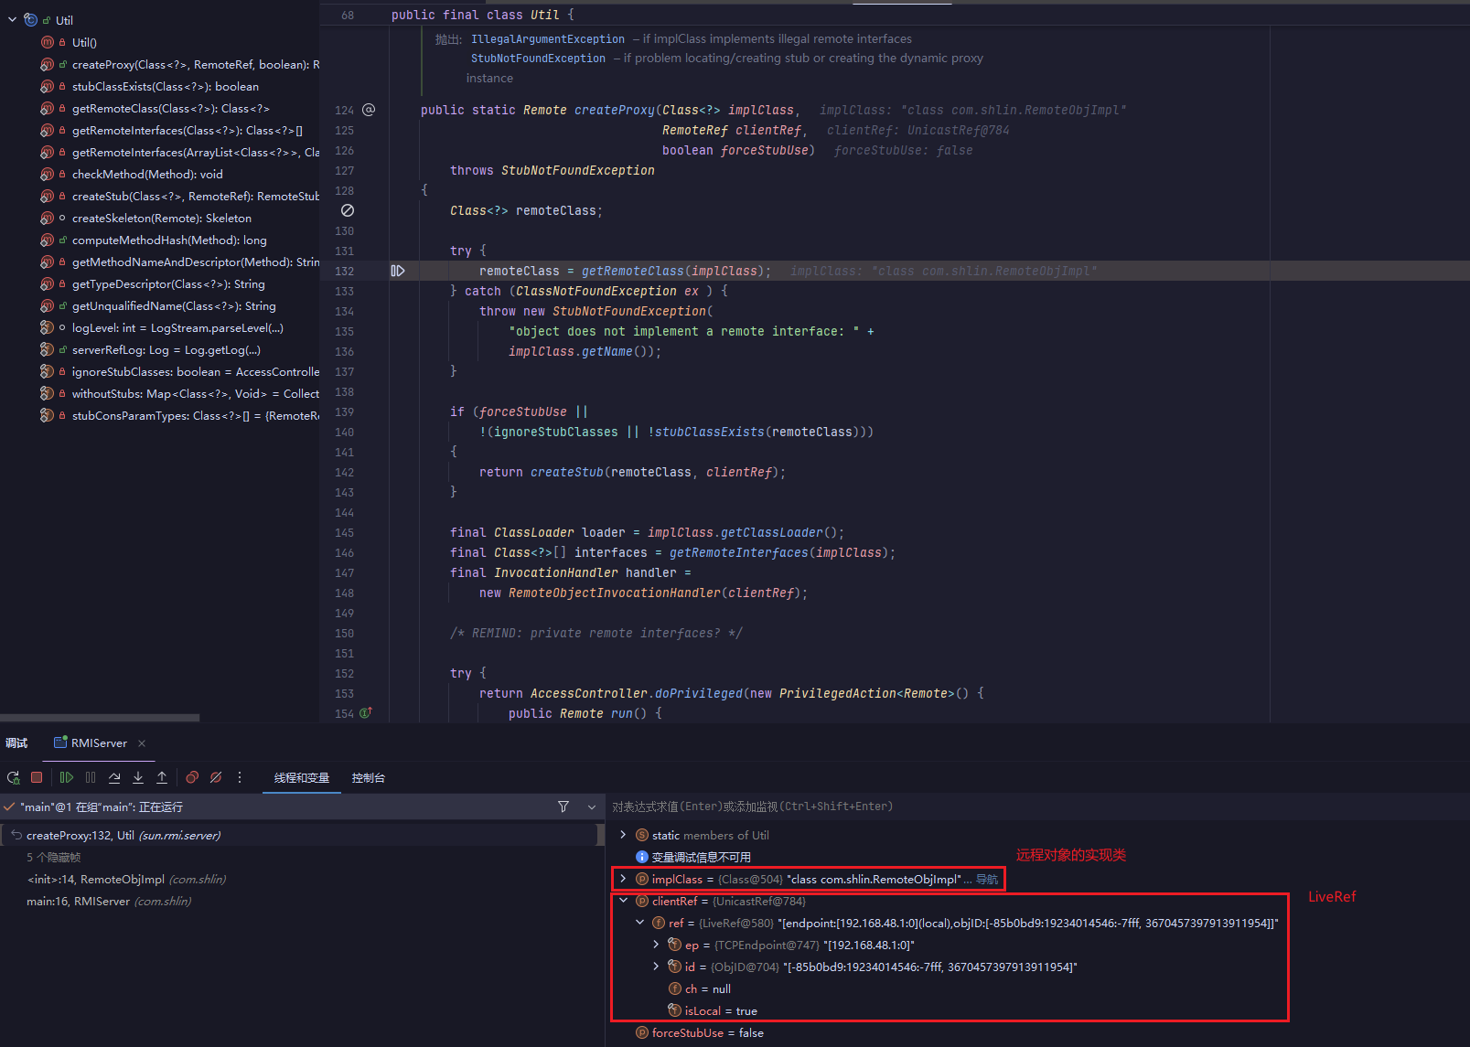Switch to the 控制台 tab
Image resolution: width=1470 pixels, height=1047 pixels.
coord(369,778)
